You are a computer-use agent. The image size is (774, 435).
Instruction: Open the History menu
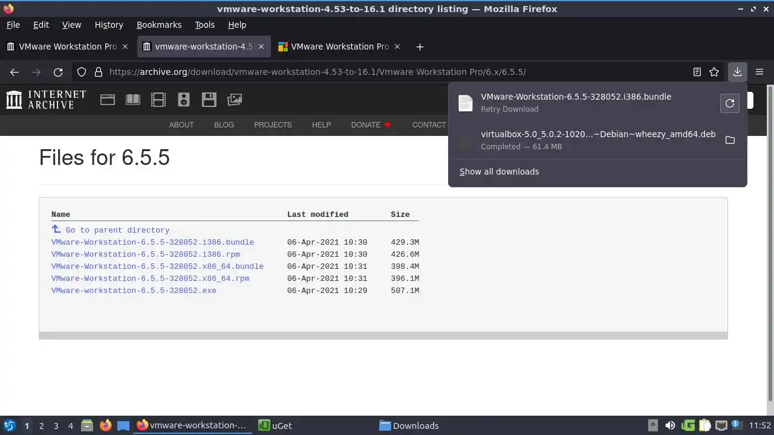coord(109,25)
